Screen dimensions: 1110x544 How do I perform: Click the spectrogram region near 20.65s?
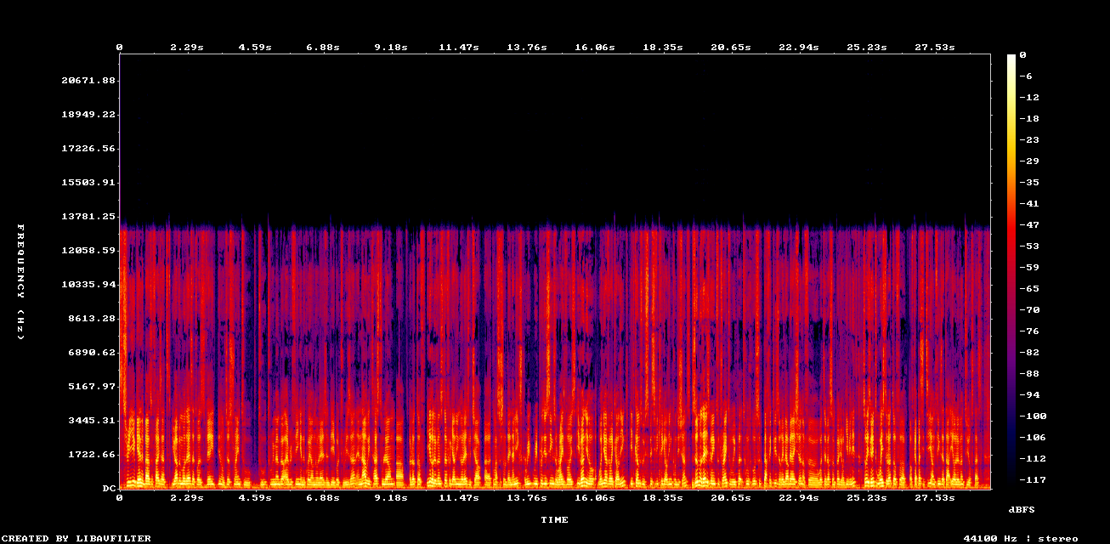[733, 340]
